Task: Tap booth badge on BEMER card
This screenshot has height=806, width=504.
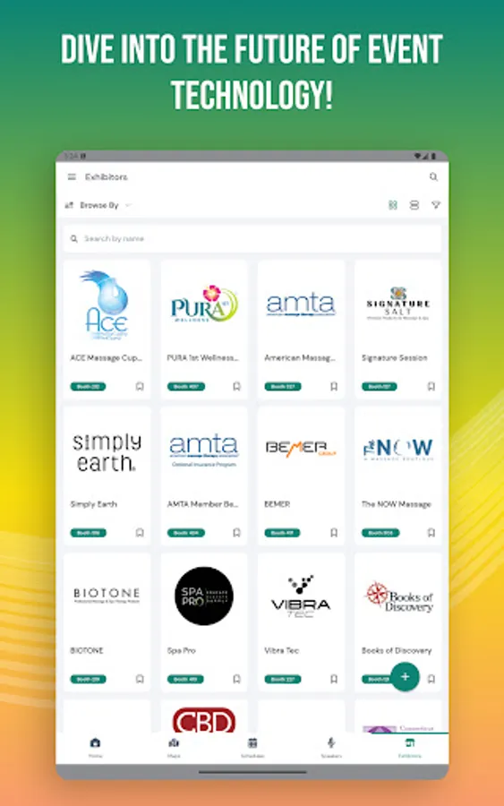Action: click(x=282, y=533)
